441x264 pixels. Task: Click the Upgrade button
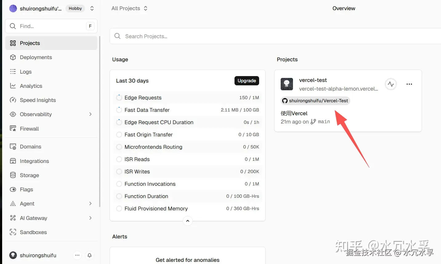pos(247,81)
